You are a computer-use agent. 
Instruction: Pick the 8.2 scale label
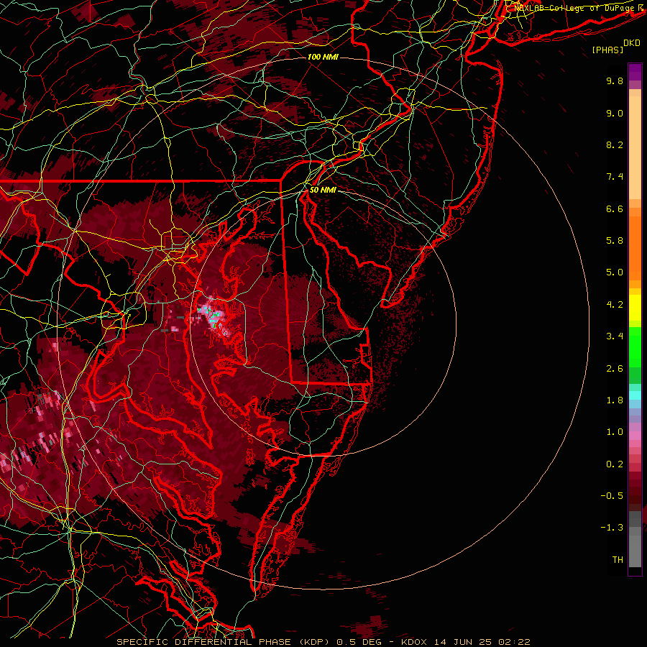click(615, 144)
